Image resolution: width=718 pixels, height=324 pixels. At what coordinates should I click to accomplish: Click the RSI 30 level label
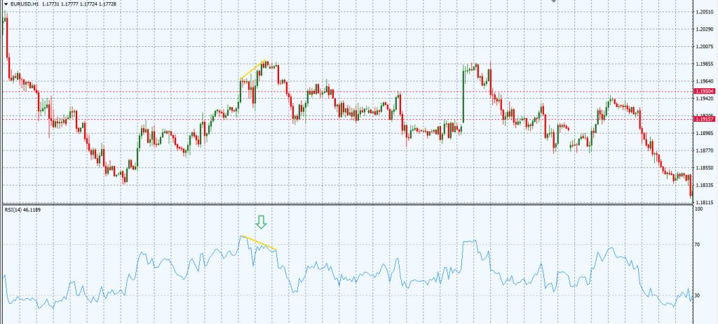697,295
